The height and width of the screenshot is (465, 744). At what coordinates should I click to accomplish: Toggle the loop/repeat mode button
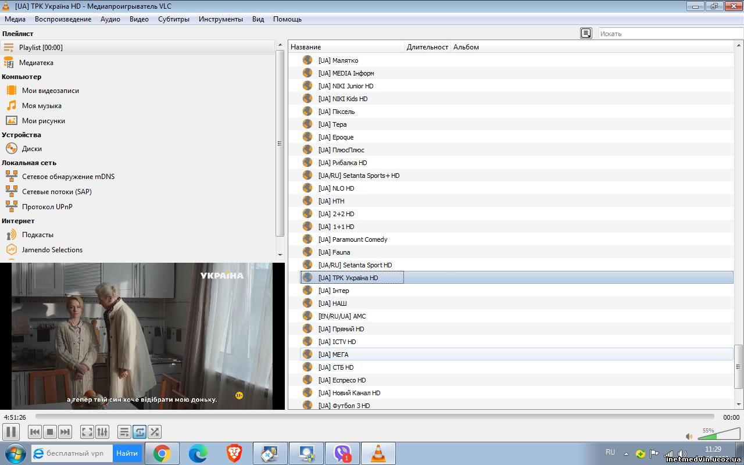pyautogui.click(x=139, y=432)
